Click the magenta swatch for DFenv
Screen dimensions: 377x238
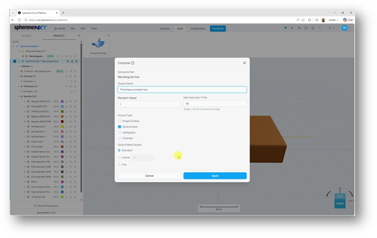62,182
